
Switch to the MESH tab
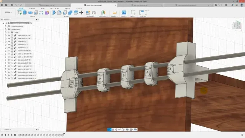tap(42, 8)
